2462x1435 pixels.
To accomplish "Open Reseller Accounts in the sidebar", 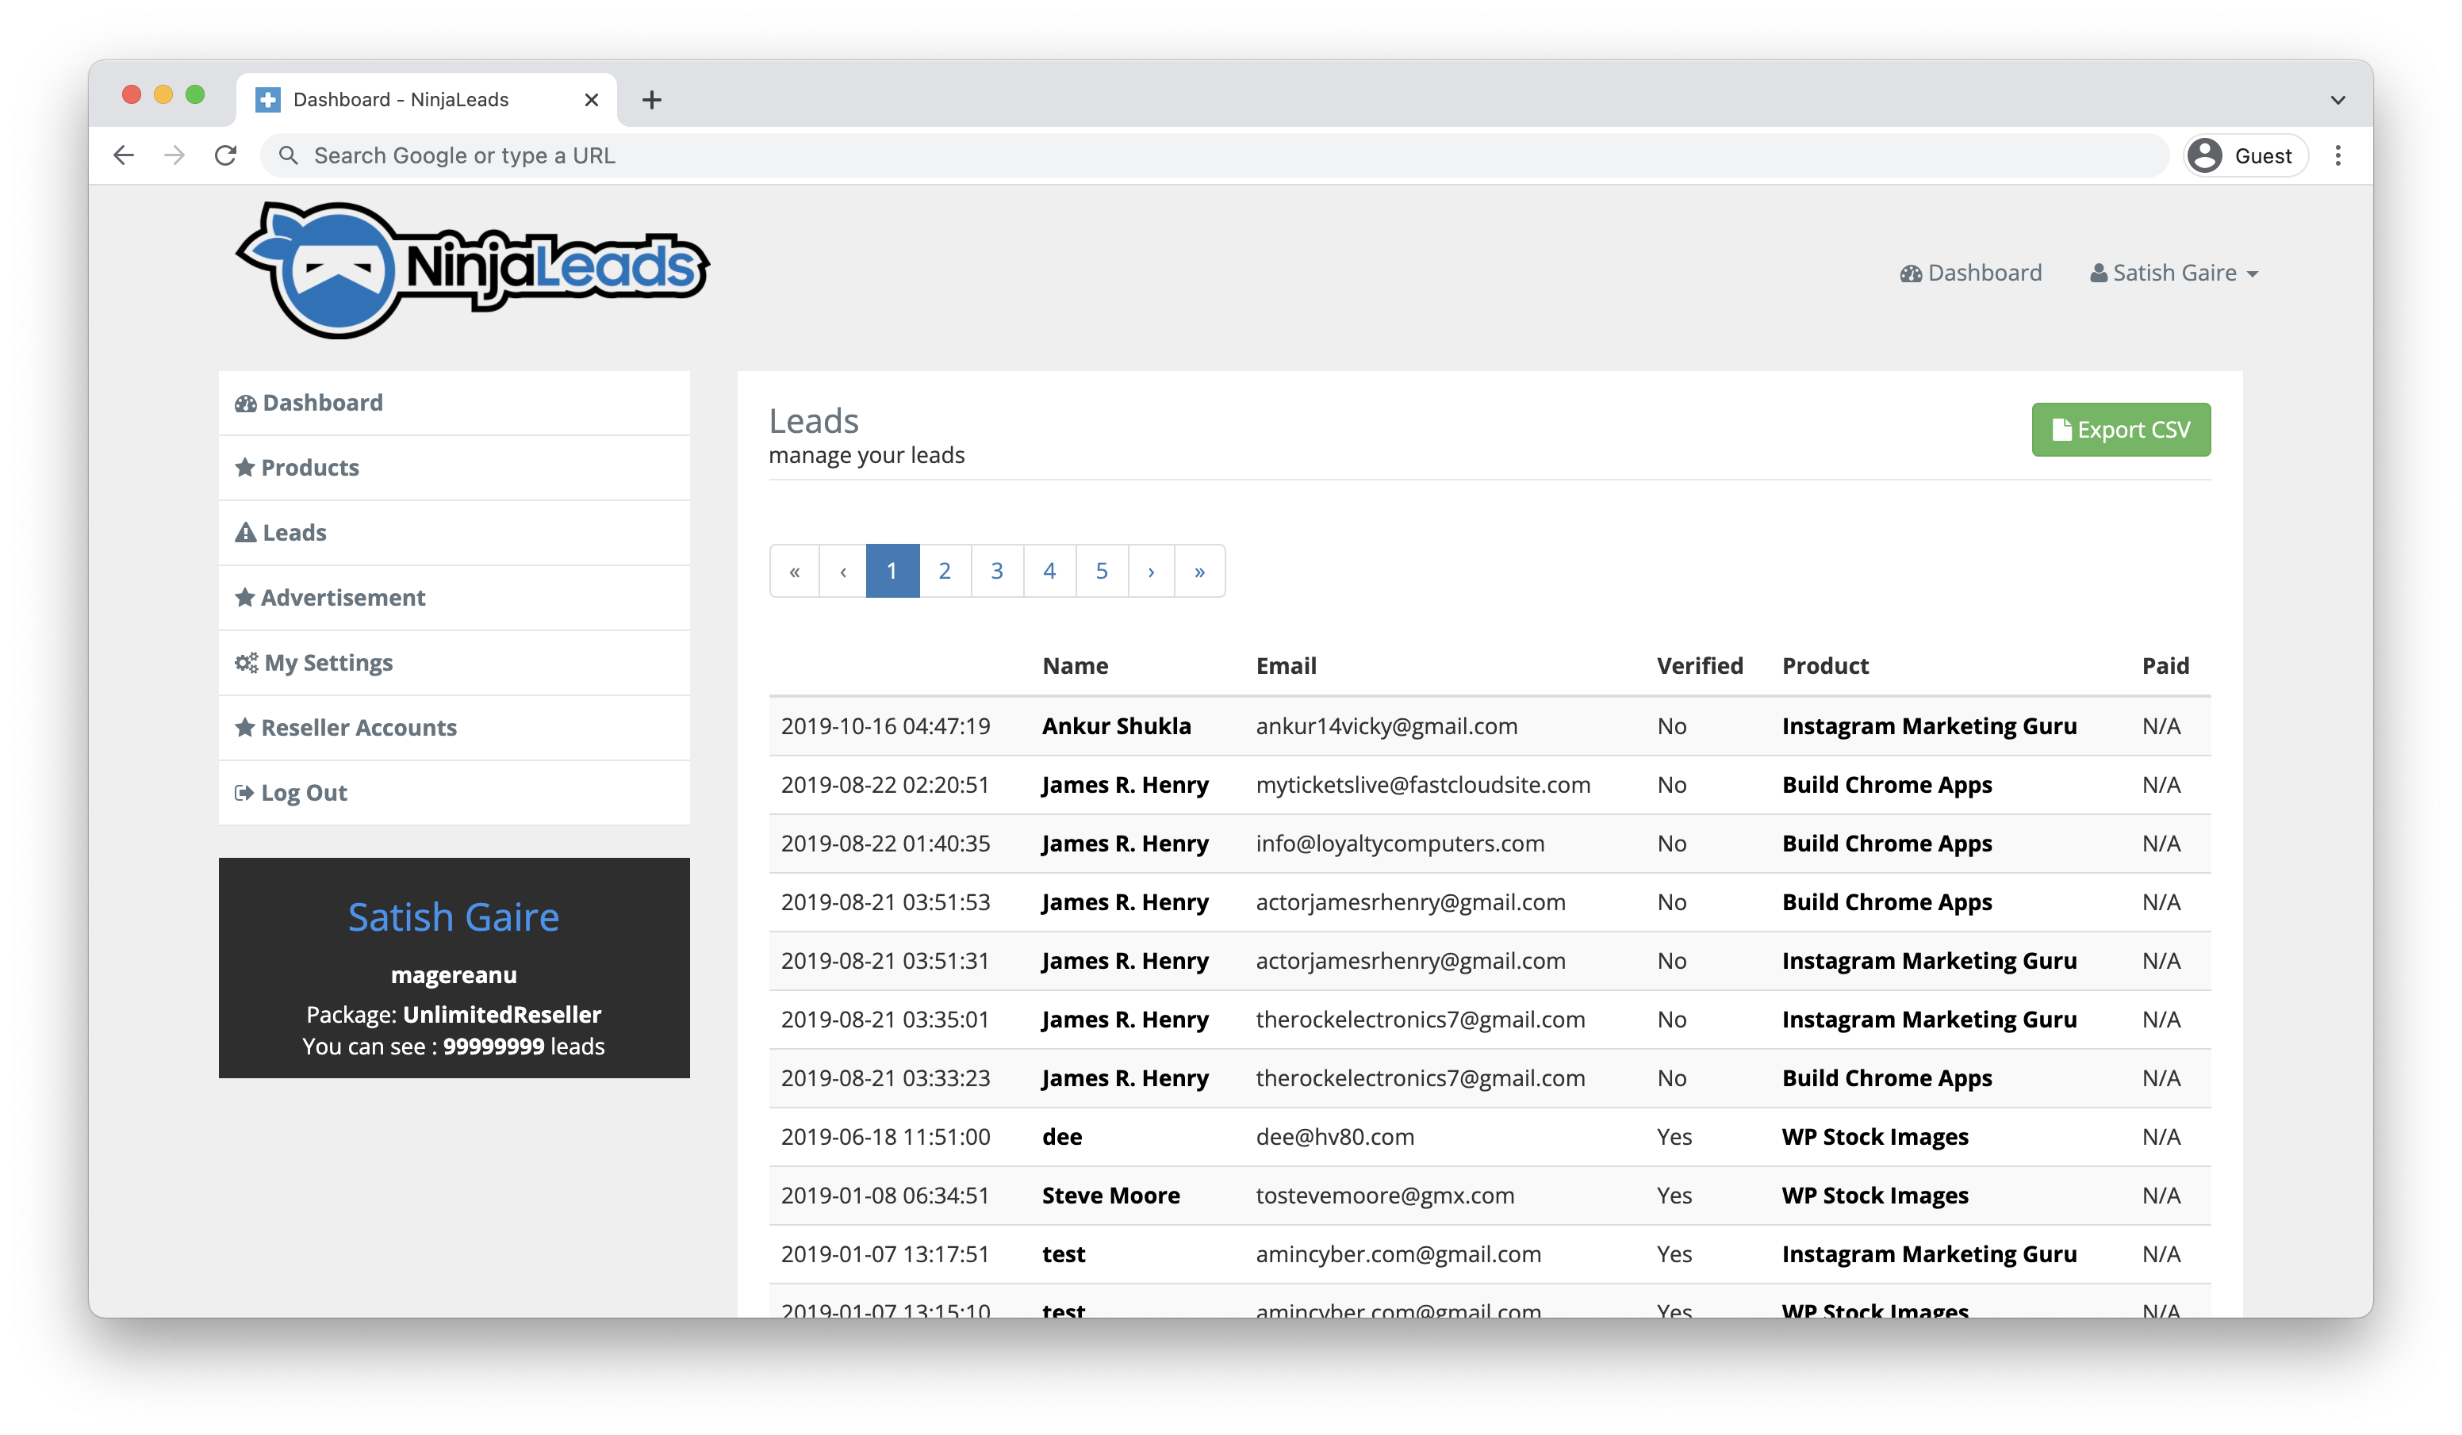I will coord(454,728).
